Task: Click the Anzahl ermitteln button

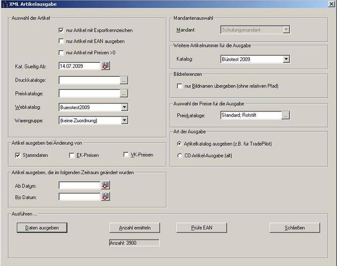Action: [135, 228]
